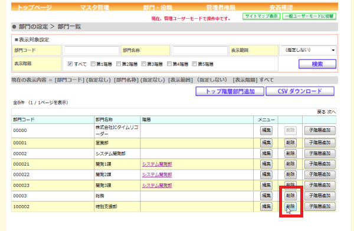Add child level under 特別支援部

point(320,206)
